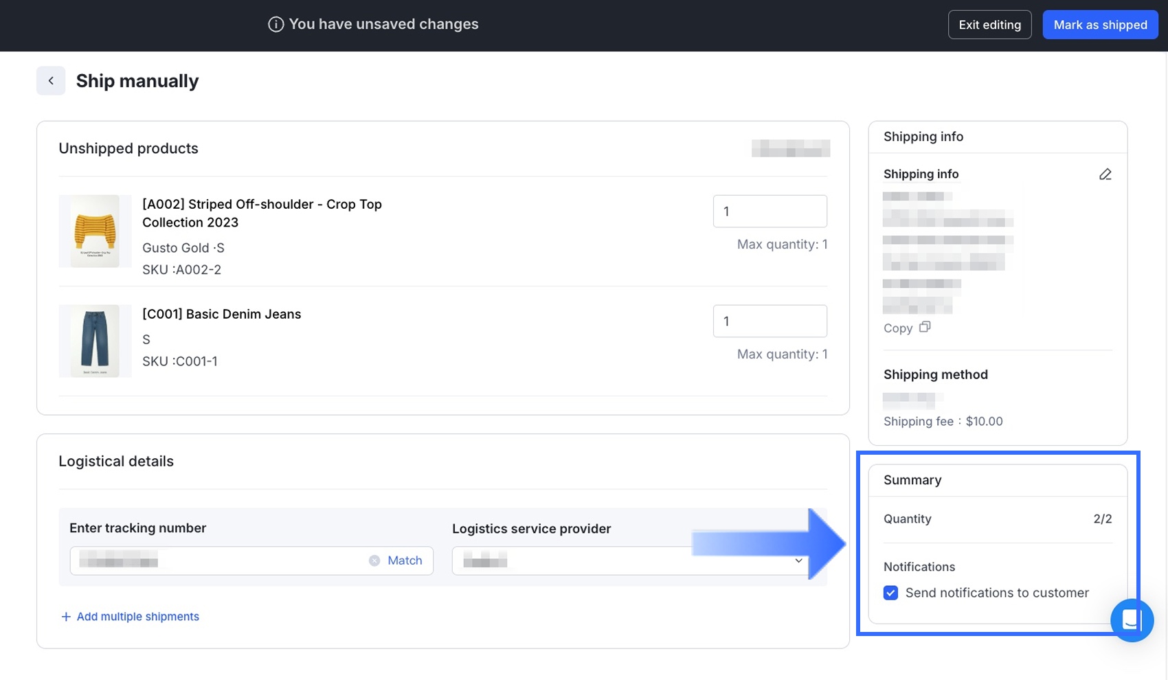The height and width of the screenshot is (680, 1168).
Task: Click the Copy shipping info link
Action: coord(898,328)
